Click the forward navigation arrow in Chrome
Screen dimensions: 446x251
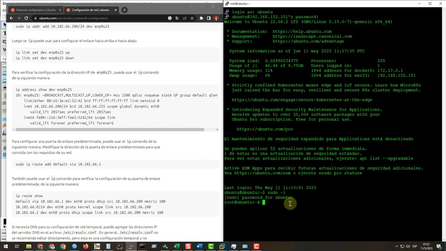[18, 18]
